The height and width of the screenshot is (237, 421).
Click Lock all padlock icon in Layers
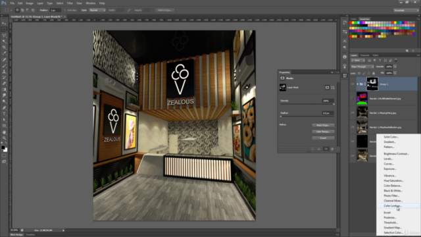tap(374, 73)
